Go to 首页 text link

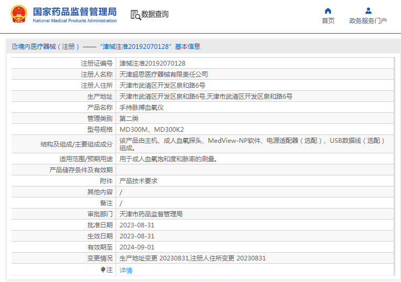(x=328, y=20)
